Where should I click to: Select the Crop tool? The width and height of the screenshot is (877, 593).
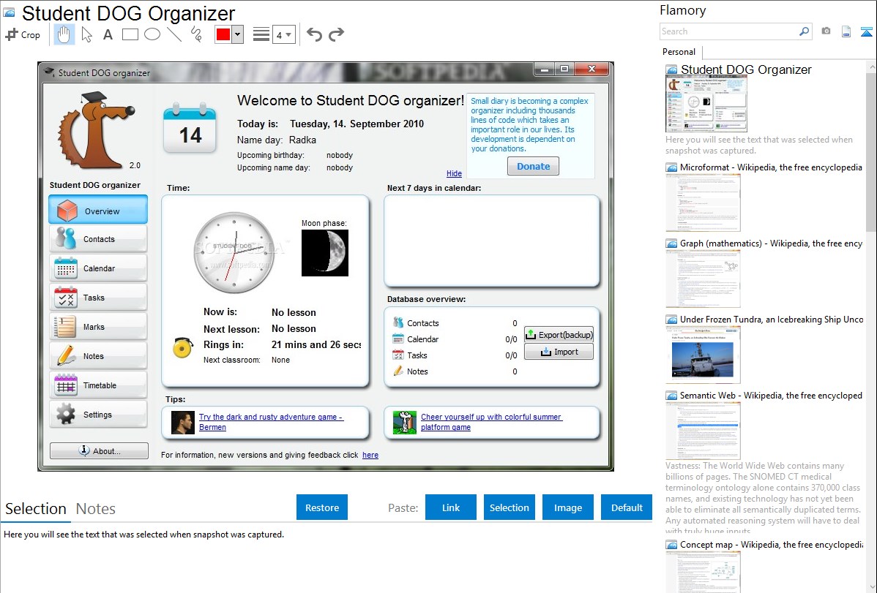(x=23, y=34)
